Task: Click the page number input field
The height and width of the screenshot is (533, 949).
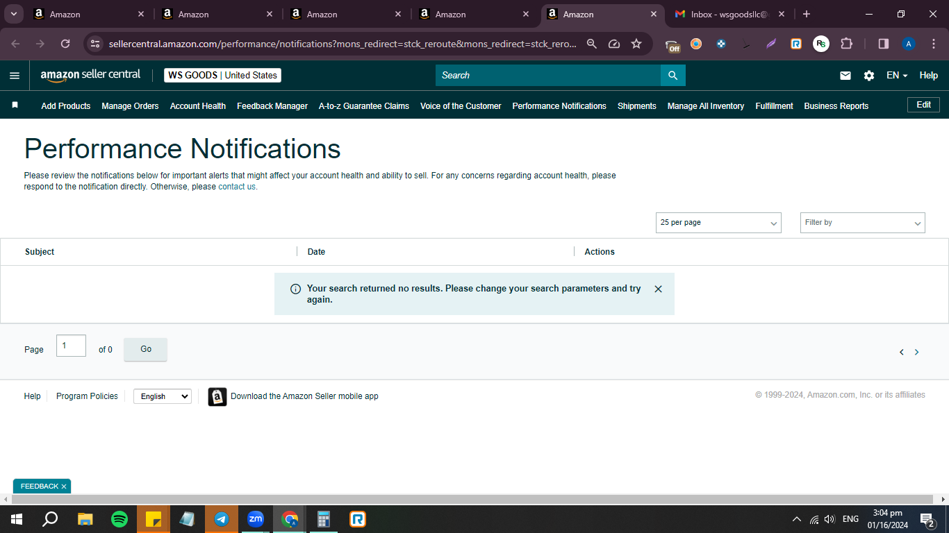Action: [71, 346]
